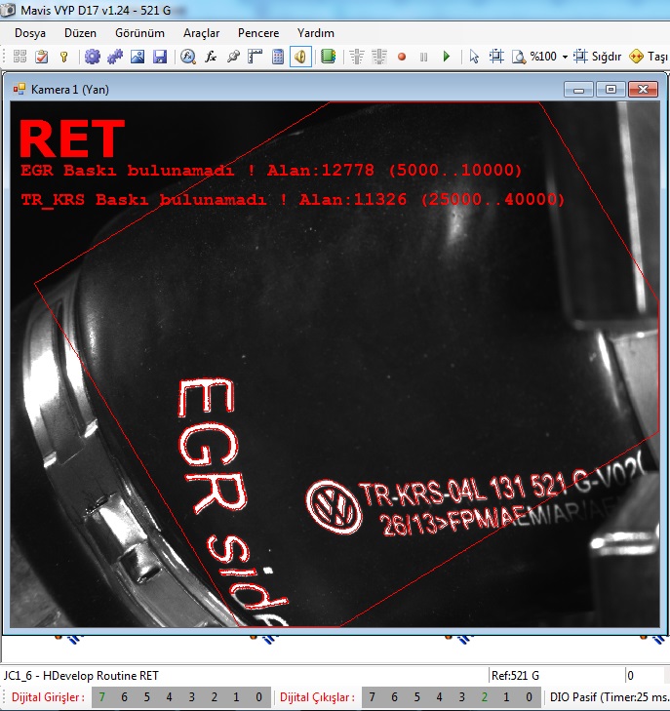Click the Sığdır fit button
Image resolution: width=670 pixels, height=711 pixels.
pyautogui.click(x=597, y=57)
